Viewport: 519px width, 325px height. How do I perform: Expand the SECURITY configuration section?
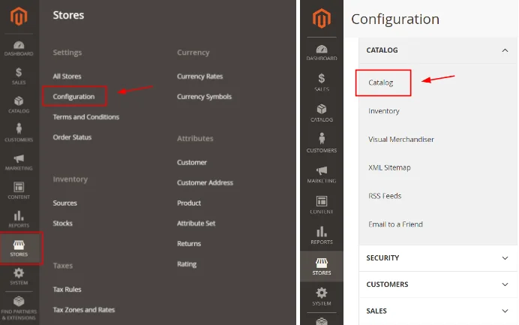(504, 257)
